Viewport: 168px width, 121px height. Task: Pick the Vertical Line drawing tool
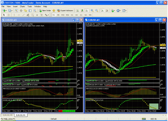tap(14, 15)
